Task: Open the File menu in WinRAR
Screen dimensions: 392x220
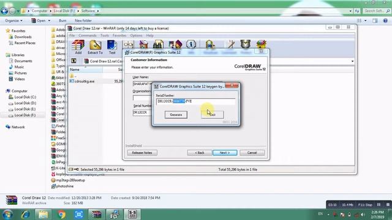Action: pos(72,35)
